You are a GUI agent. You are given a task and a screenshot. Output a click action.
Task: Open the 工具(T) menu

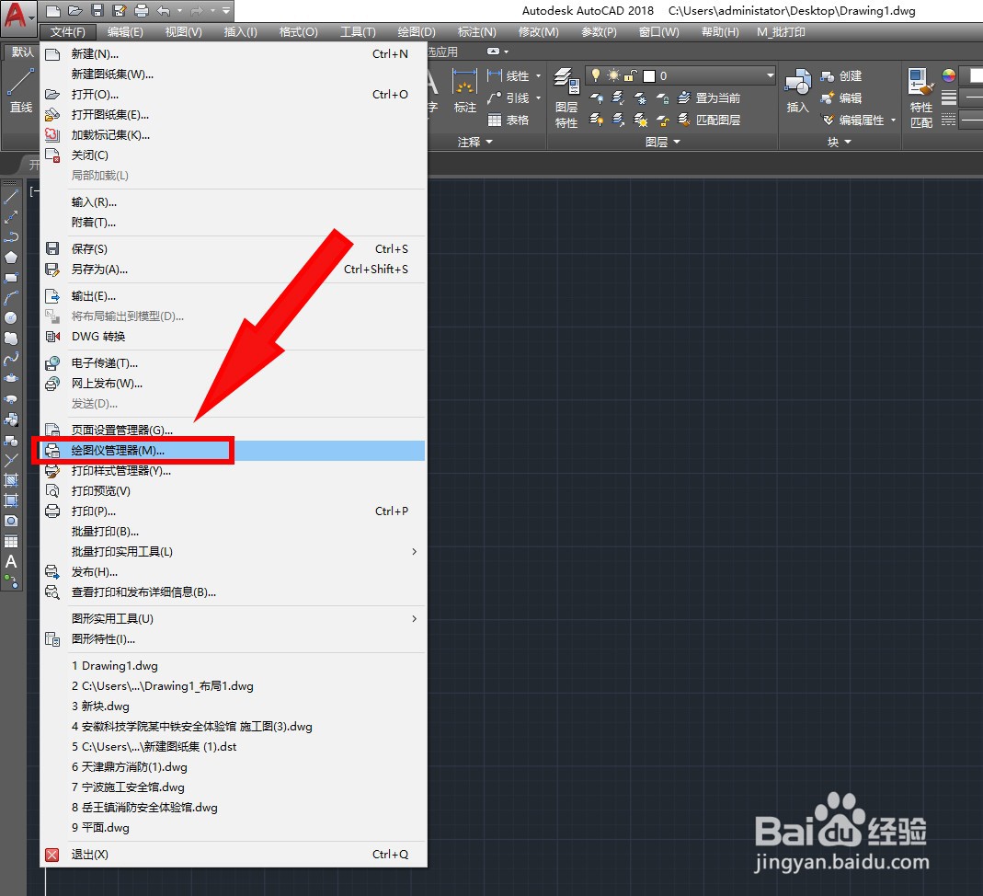(x=358, y=32)
